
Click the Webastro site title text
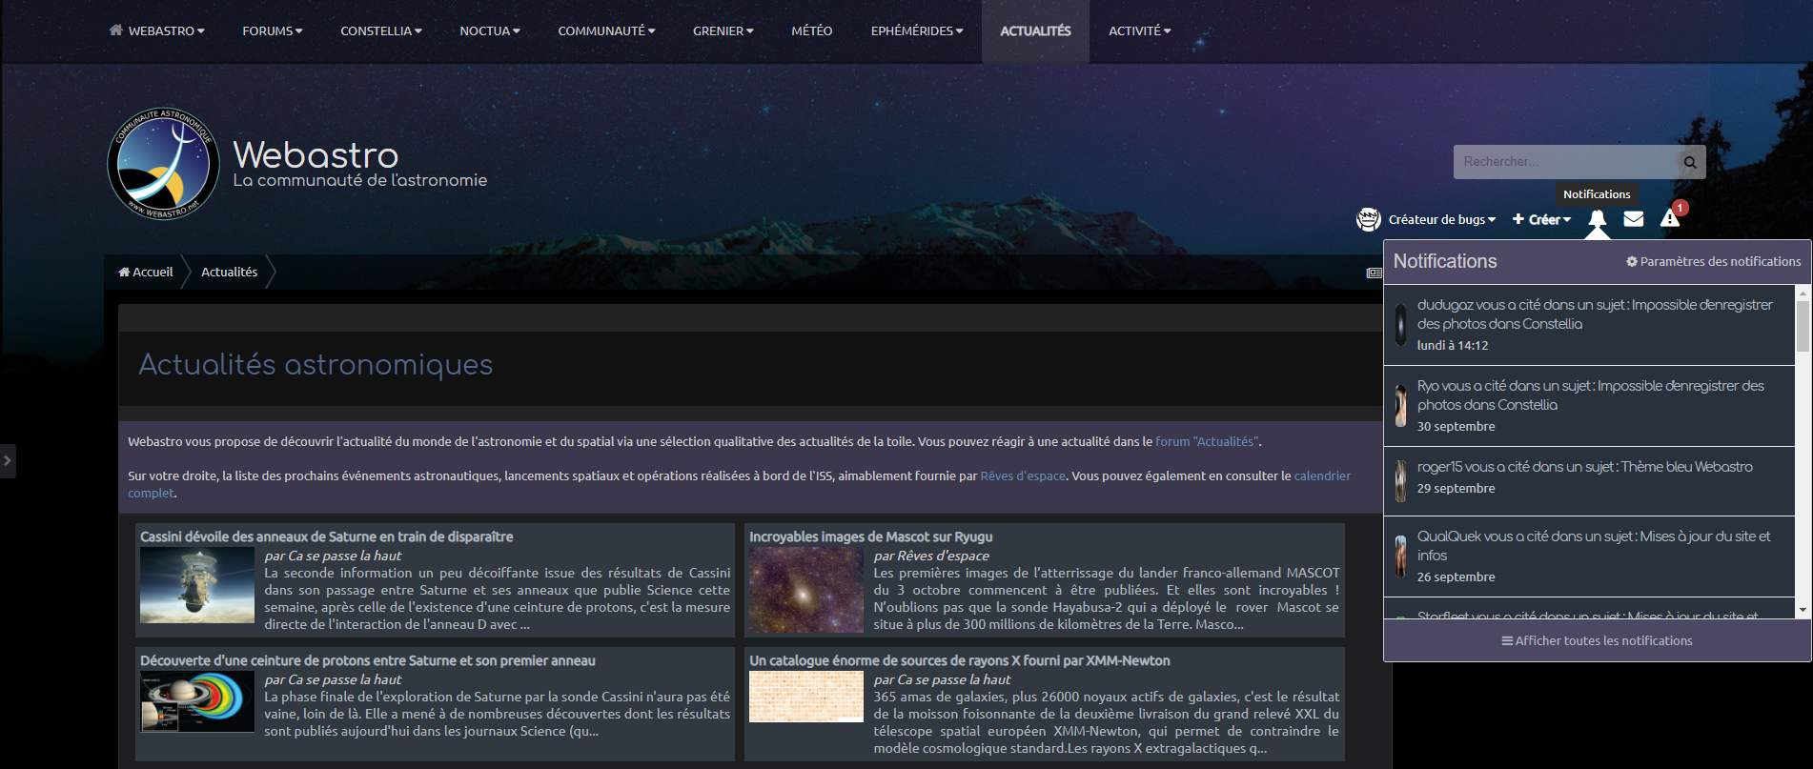pos(316,154)
